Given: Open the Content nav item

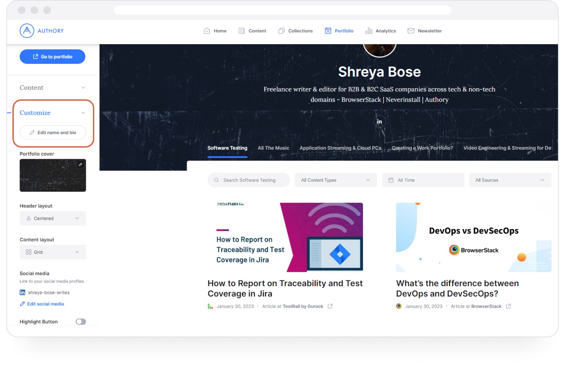Looking at the screenshot, I should (x=252, y=31).
